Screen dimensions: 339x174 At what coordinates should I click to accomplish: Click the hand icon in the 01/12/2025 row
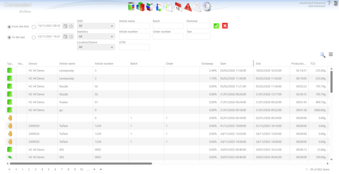click(10, 126)
